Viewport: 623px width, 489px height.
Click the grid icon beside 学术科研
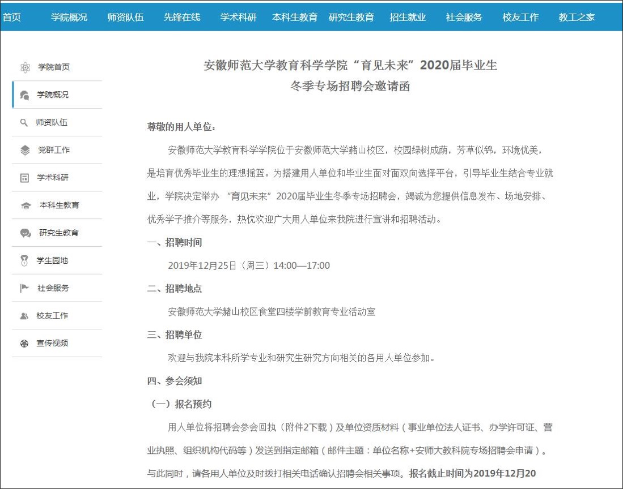click(24, 178)
